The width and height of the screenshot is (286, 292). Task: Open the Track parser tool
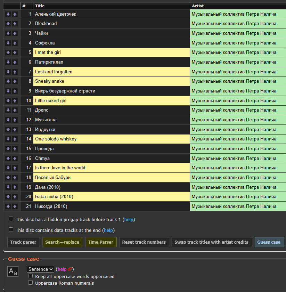point(24,242)
